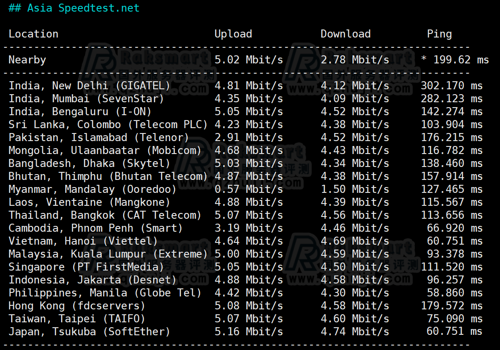
Task: Select the "Location" column header
Action: [x=33, y=34]
